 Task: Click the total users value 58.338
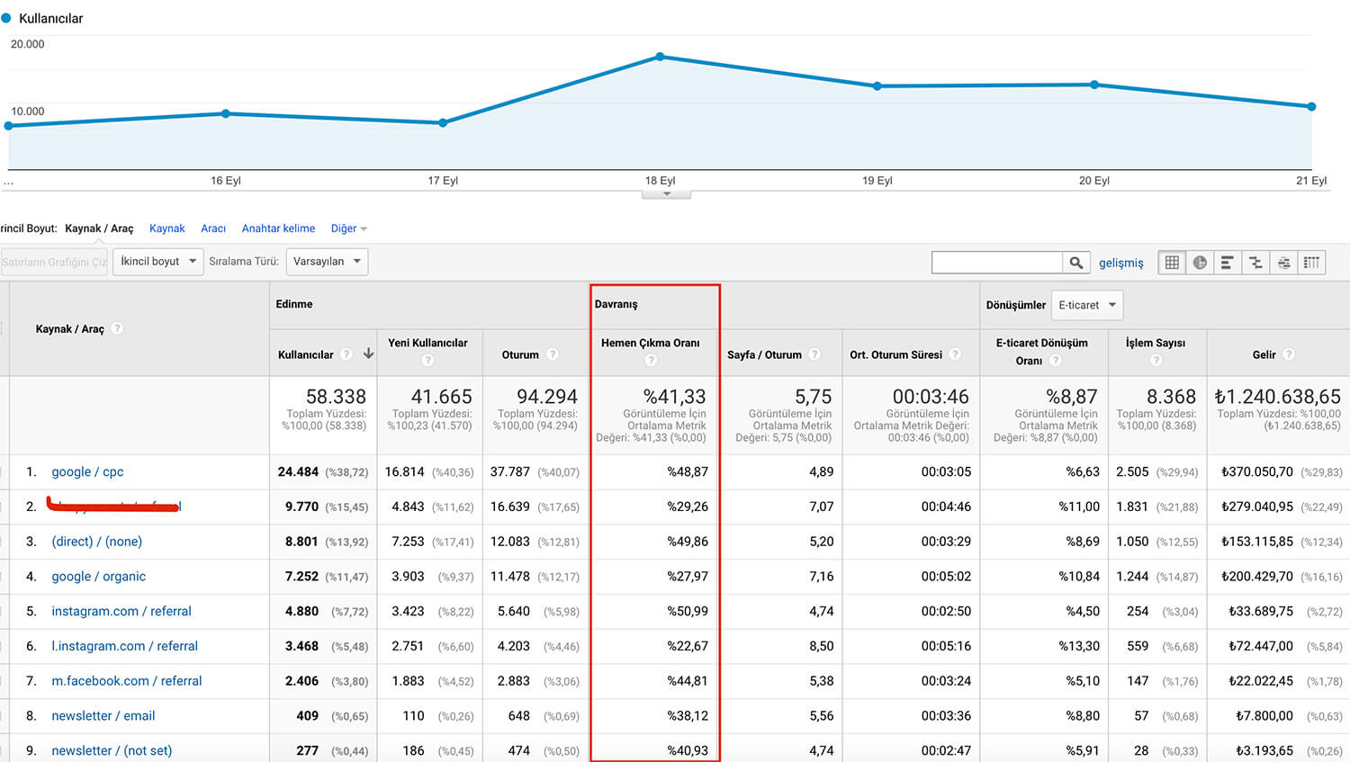[336, 397]
